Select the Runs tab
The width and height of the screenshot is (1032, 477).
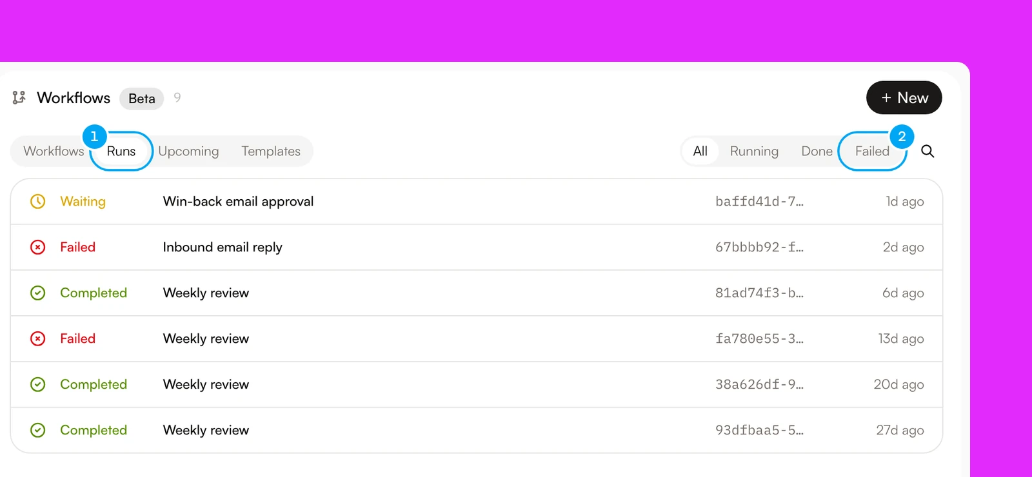(121, 151)
